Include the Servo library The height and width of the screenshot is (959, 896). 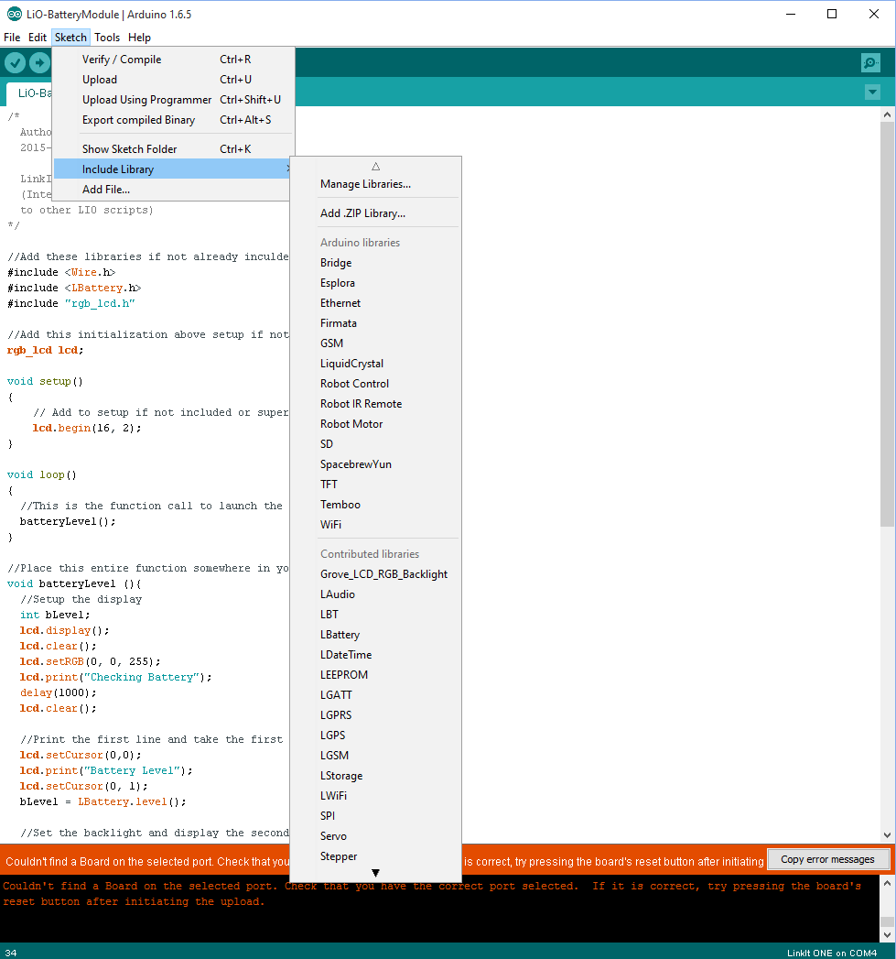tap(375, 836)
